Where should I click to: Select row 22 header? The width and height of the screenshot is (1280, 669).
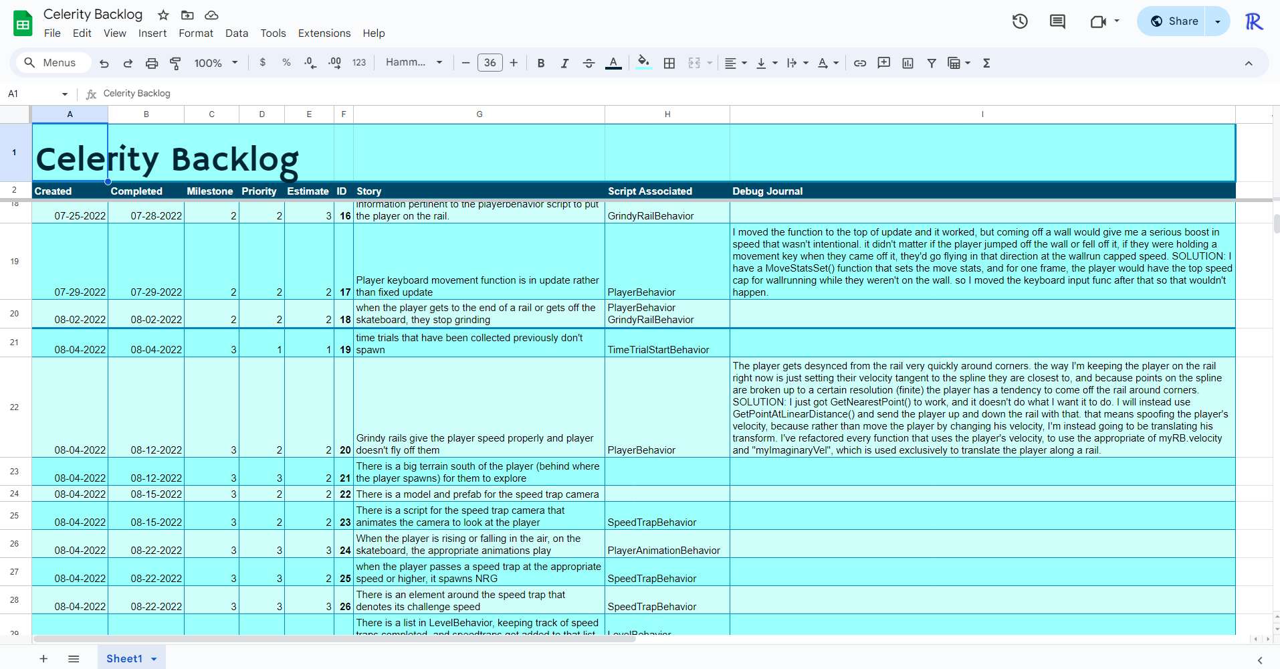point(15,407)
